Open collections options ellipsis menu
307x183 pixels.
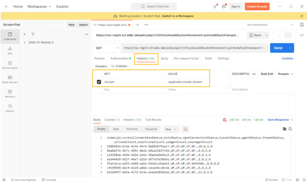[x=87, y=34]
